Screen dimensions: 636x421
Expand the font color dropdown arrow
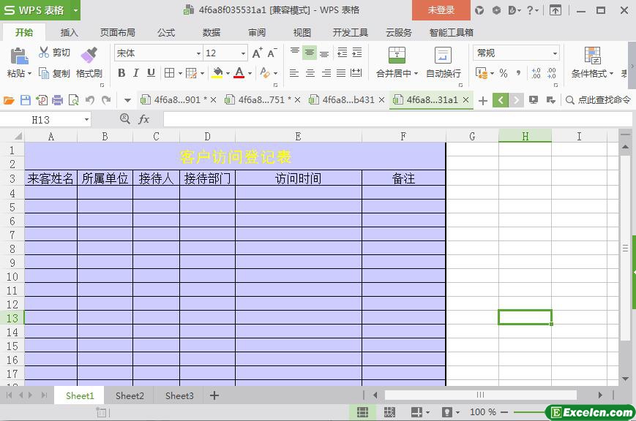[250, 73]
